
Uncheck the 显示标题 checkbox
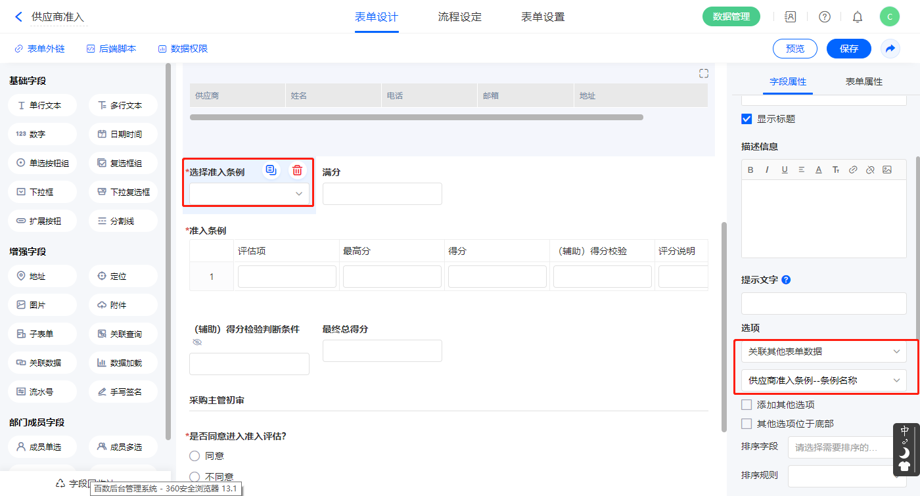coord(747,119)
